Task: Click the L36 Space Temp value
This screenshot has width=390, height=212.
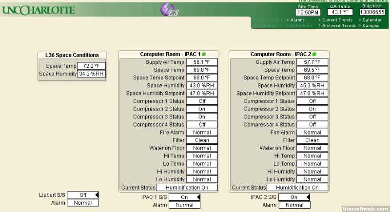Action: pyautogui.click(x=91, y=66)
